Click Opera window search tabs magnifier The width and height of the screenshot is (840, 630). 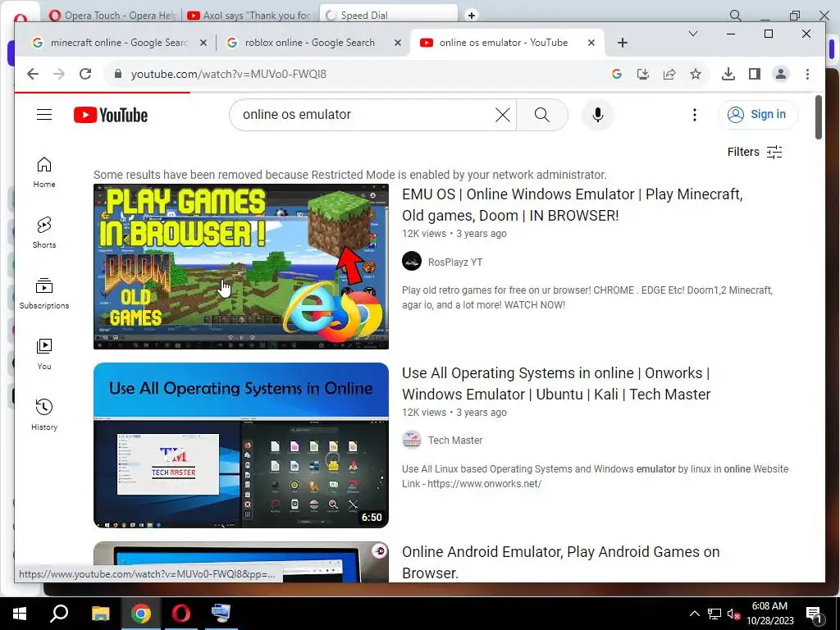[x=736, y=15]
